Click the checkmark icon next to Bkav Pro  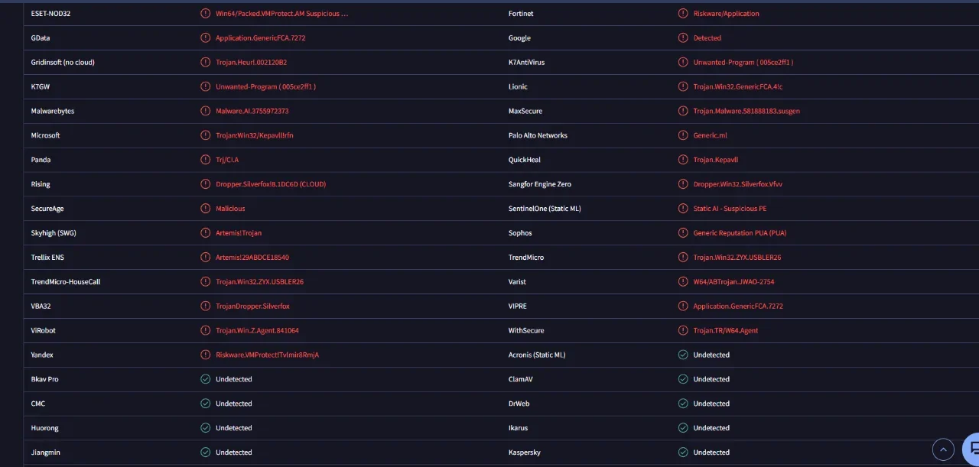point(205,379)
